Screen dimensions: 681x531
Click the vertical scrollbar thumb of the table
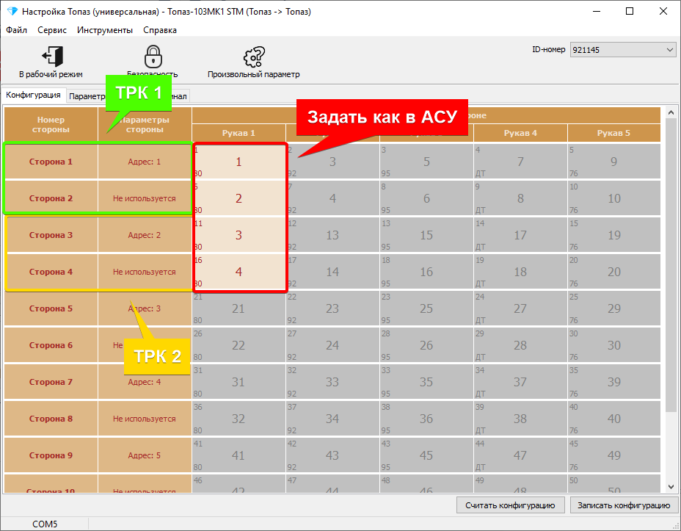coord(671,265)
